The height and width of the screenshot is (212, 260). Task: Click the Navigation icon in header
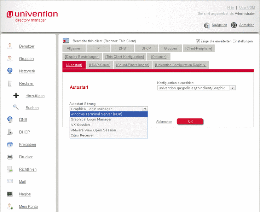[x=207, y=25]
